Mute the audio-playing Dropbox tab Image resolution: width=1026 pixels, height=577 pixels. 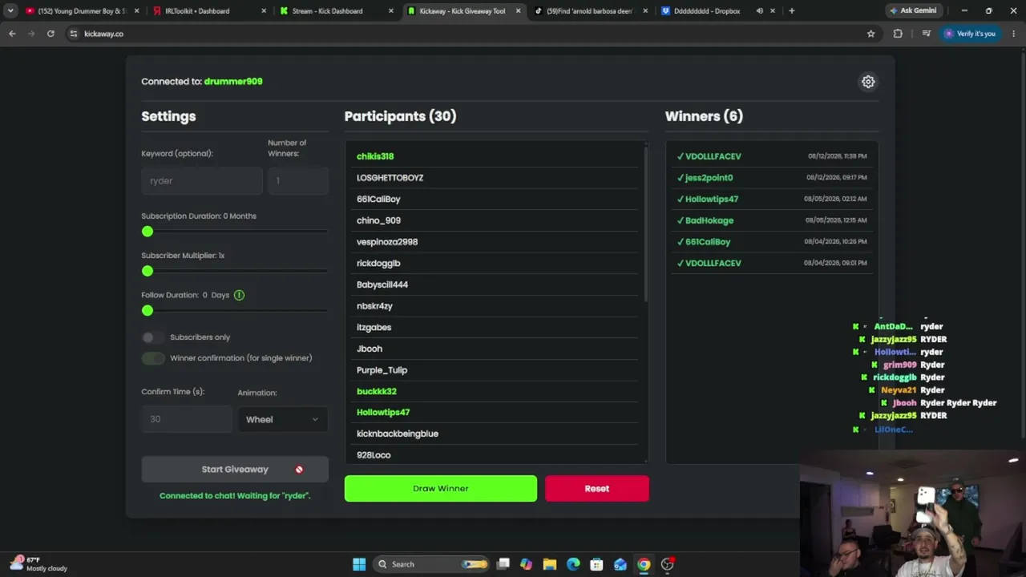[x=759, y=11]
